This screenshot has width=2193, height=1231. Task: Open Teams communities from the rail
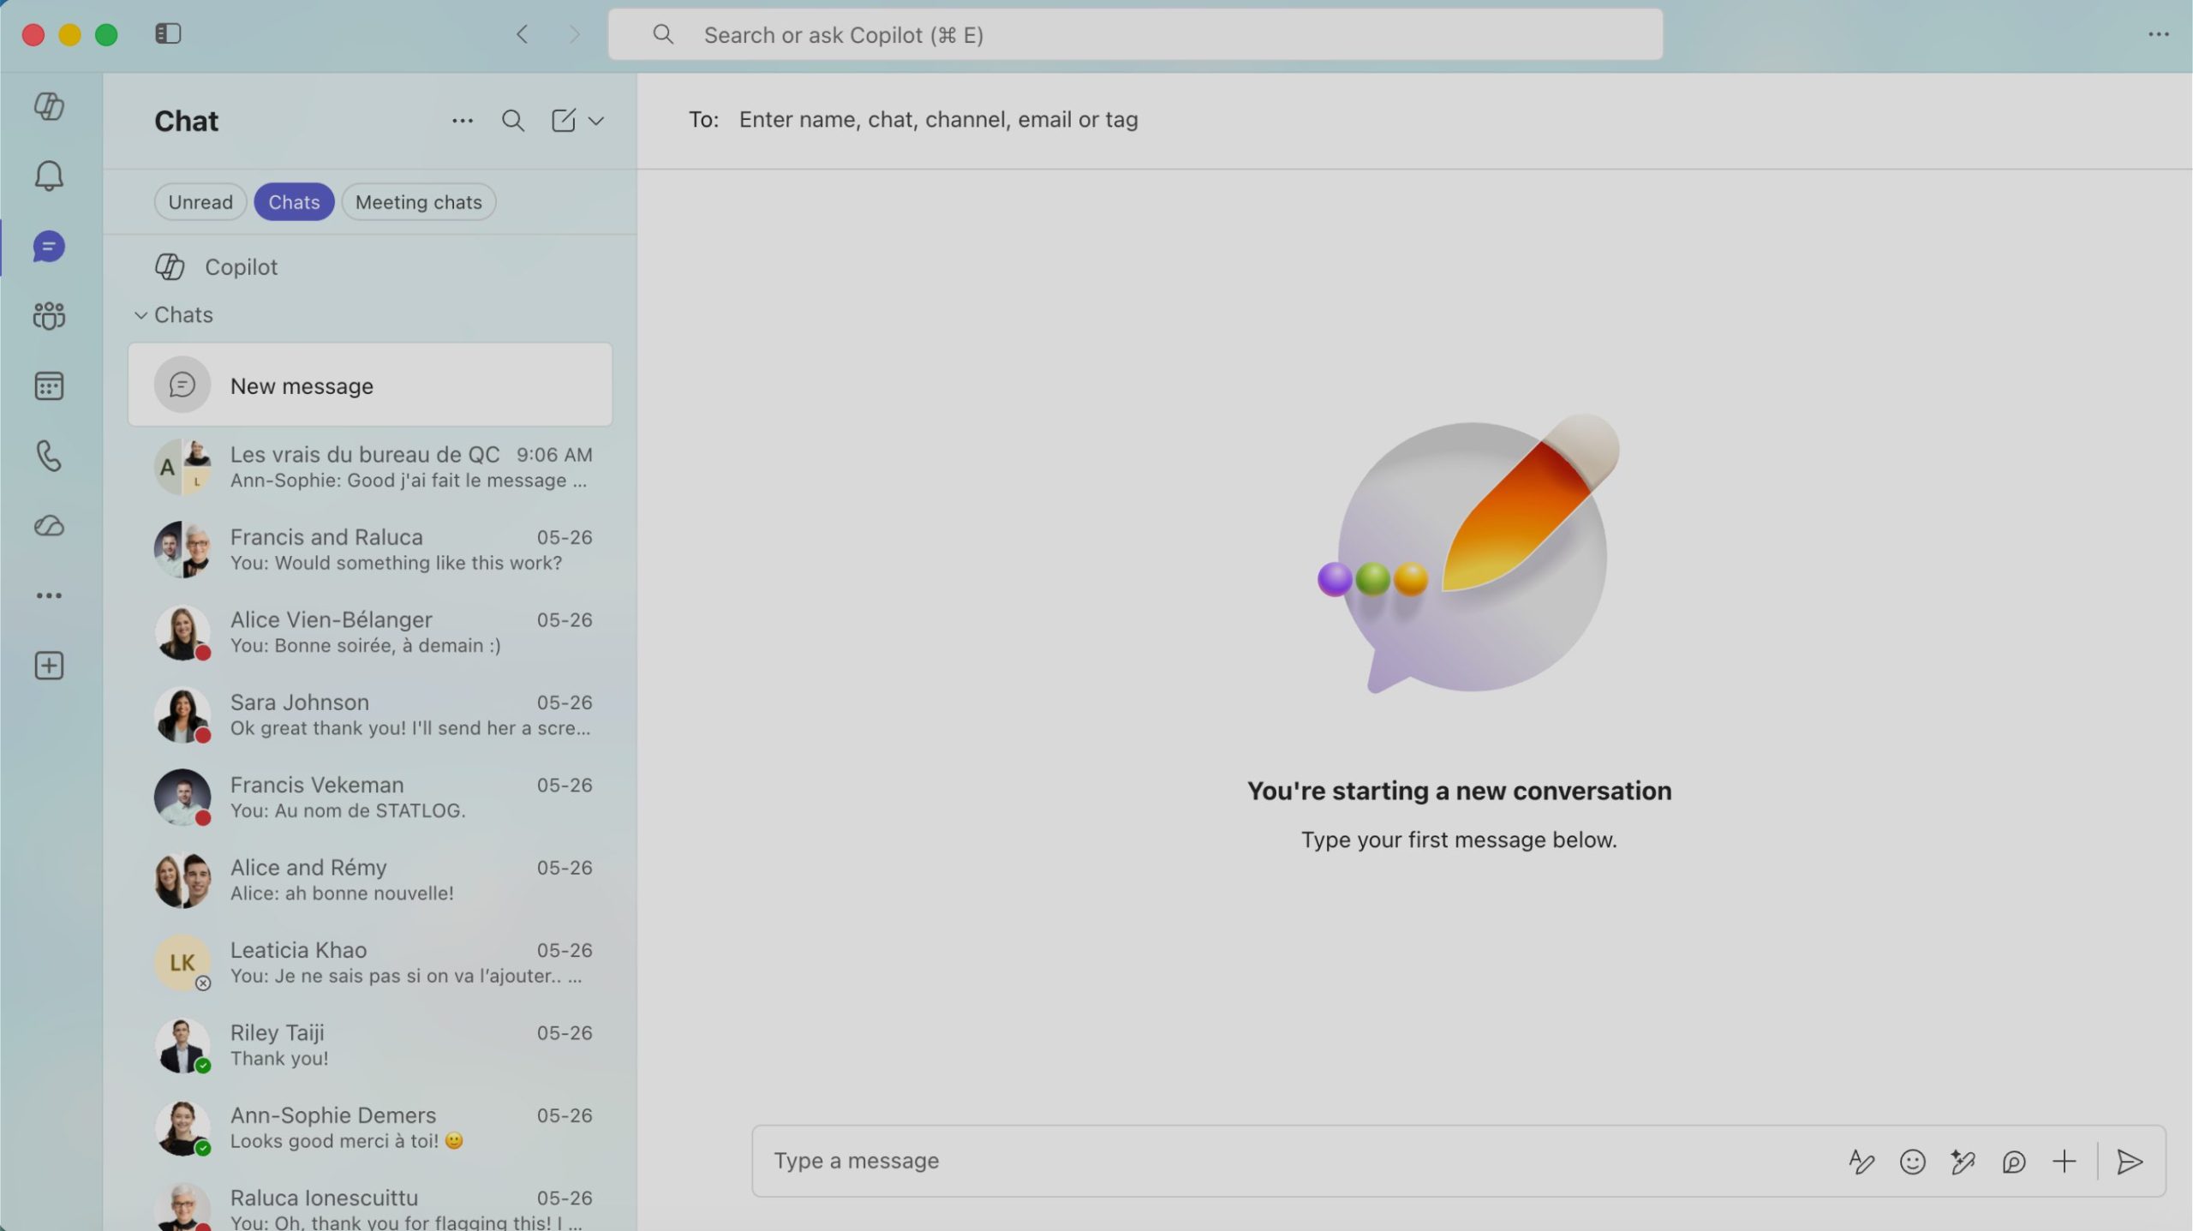[x=49, y=316]
